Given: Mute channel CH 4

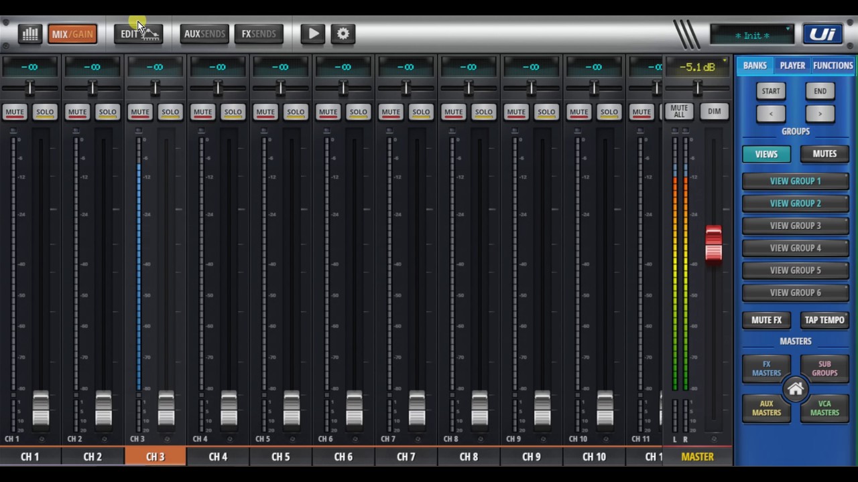Looking at the screenshot, I should (x=202, y=112).
